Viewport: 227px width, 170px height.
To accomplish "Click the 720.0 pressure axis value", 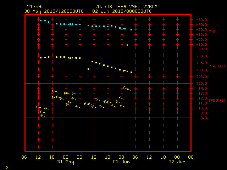I will (x=201, y=84).
